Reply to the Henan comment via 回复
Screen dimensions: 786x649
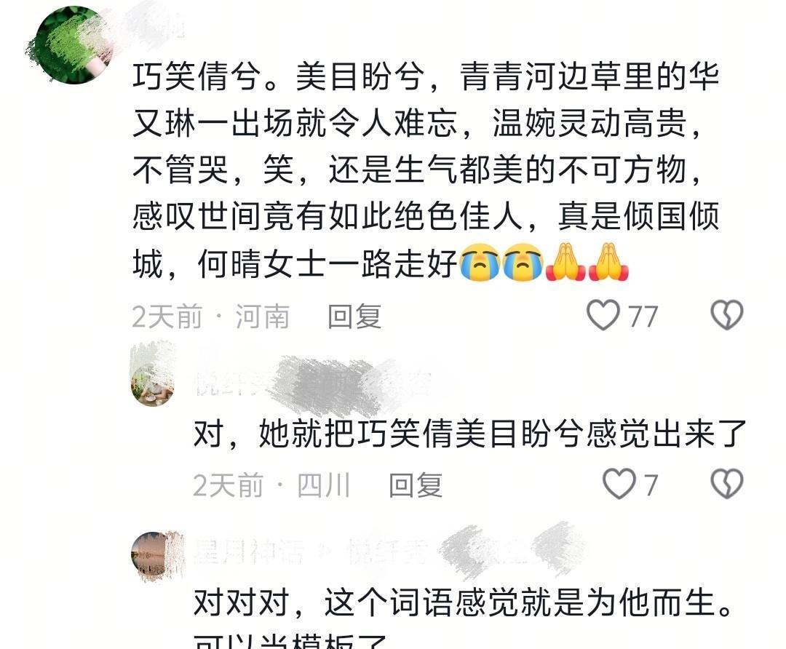pos(354,316)
